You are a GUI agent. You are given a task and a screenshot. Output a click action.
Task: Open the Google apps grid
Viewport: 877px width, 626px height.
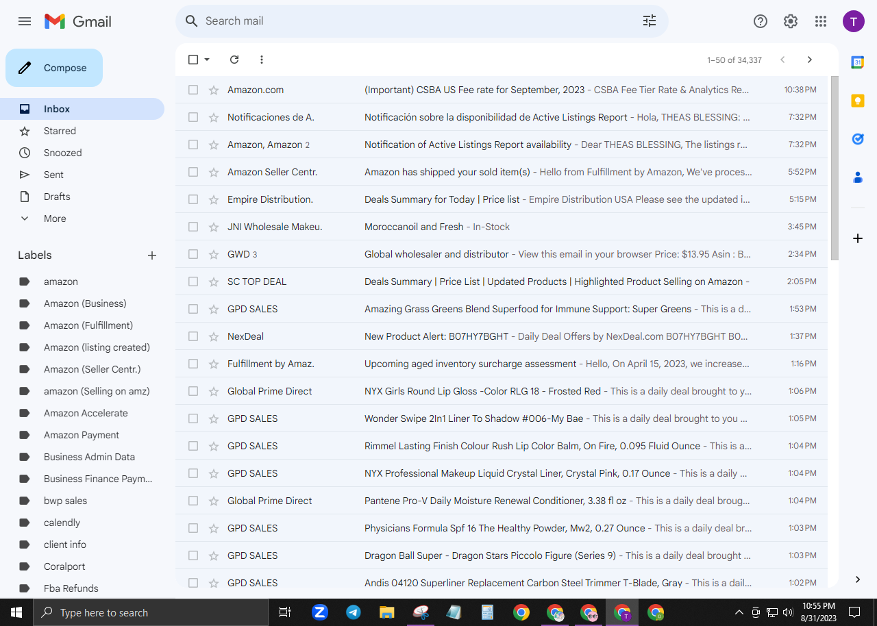click(x=821, y=21)
